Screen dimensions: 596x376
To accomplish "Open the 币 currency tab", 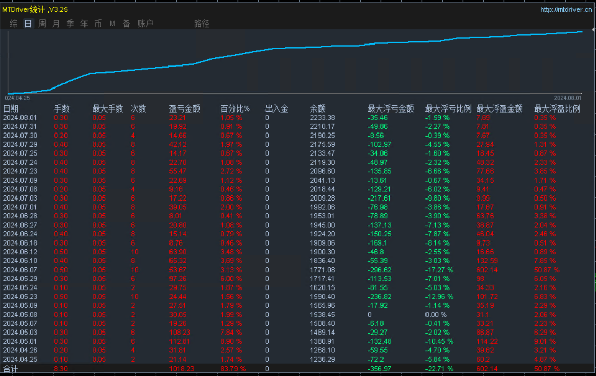I will pos(98,24).
